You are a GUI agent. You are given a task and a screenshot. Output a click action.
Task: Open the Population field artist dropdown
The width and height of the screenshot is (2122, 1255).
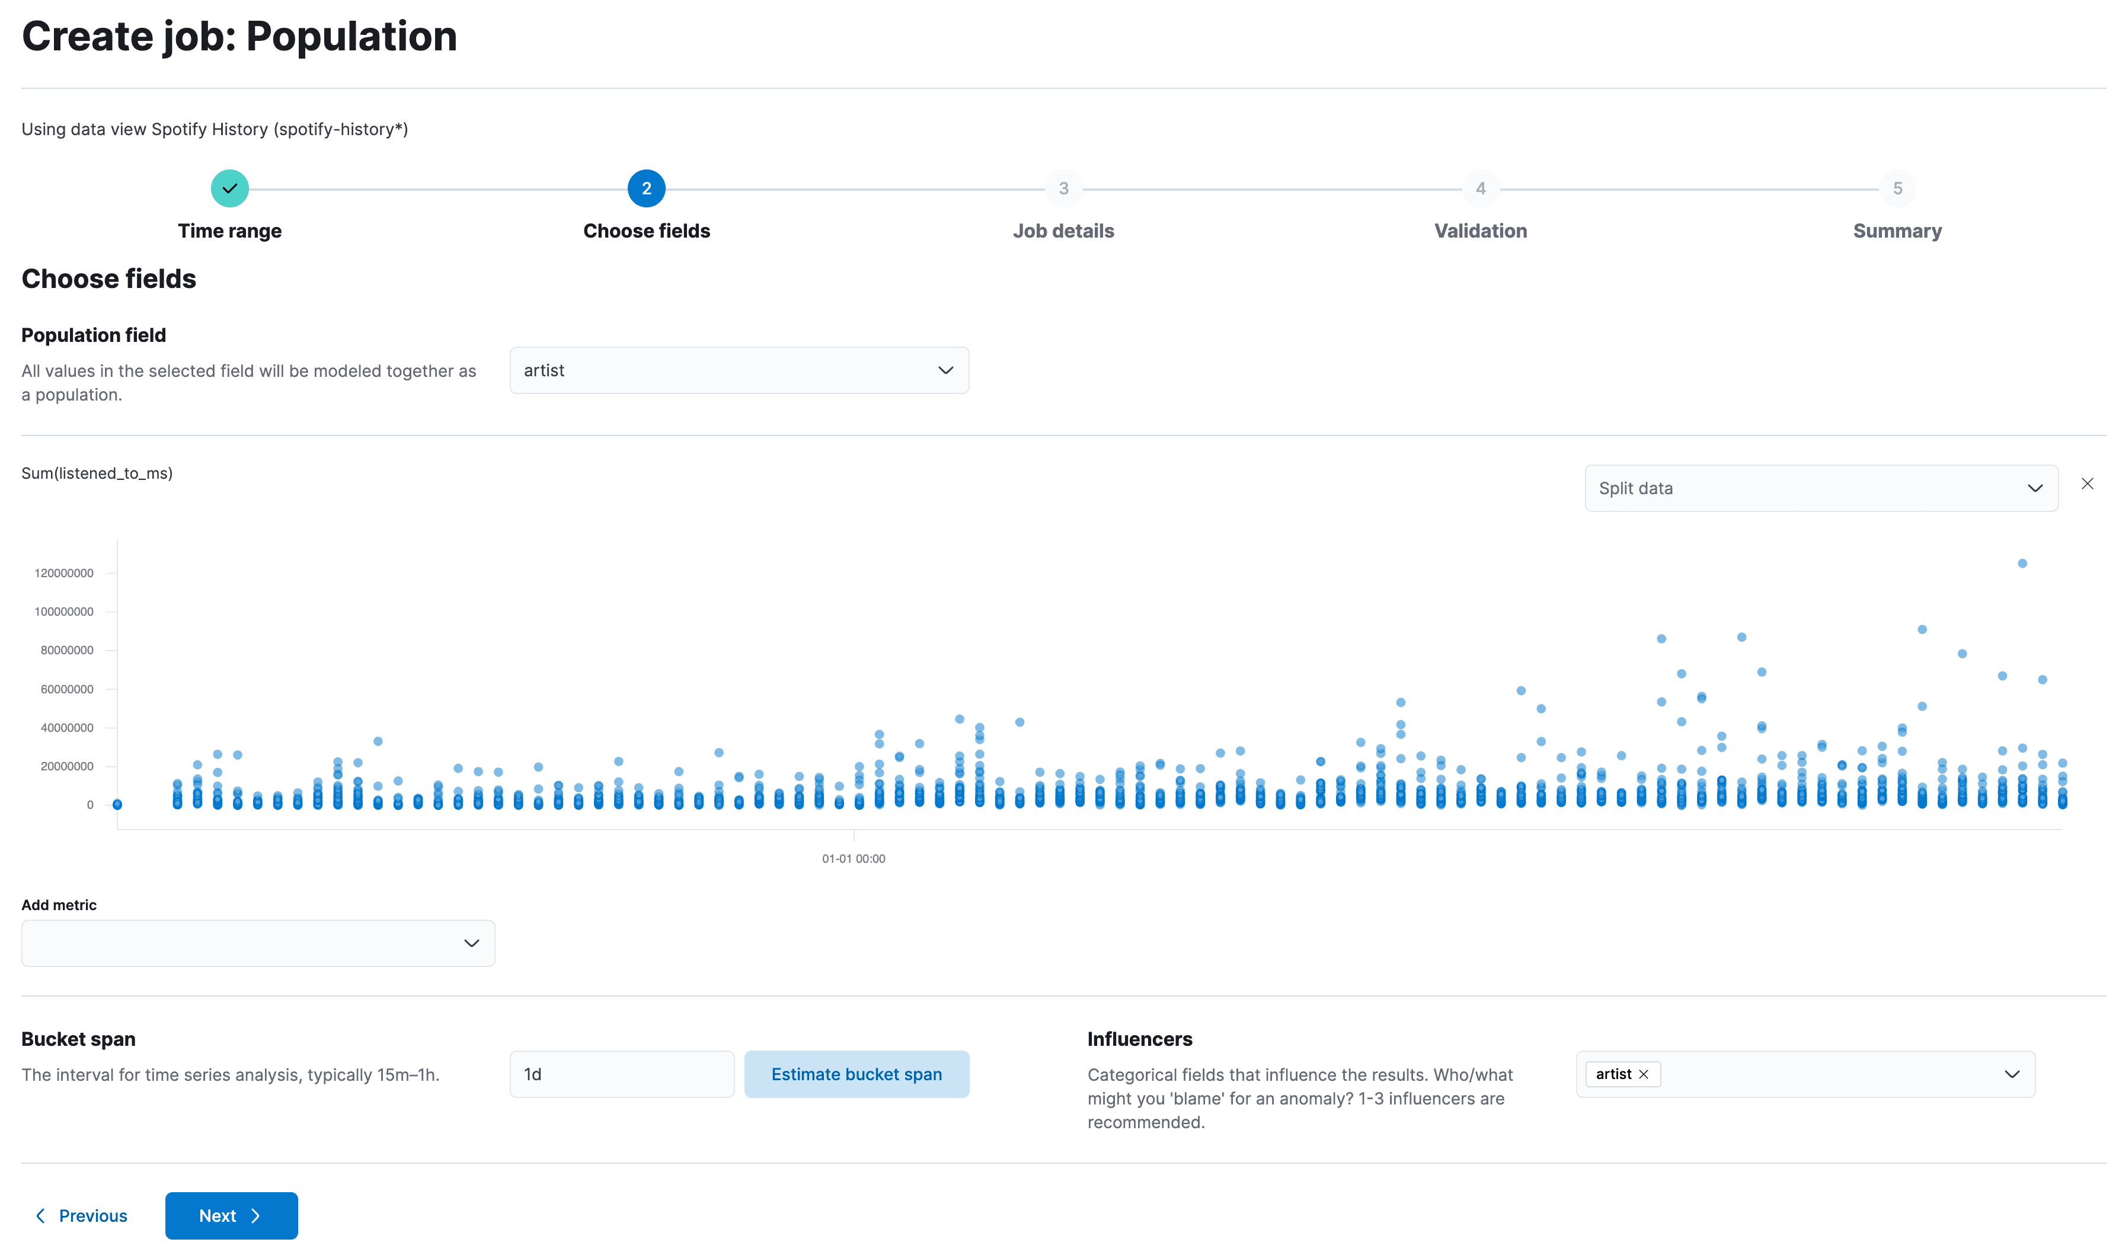coord(739,370)
